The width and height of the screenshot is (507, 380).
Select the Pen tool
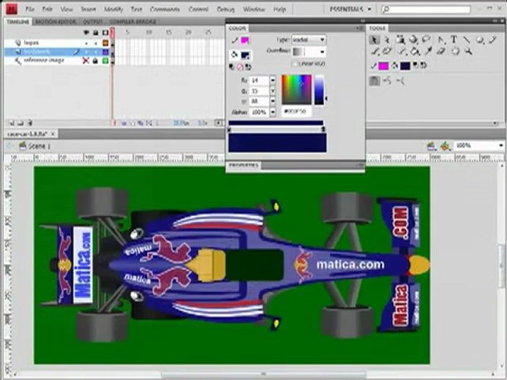click(441, 40)
